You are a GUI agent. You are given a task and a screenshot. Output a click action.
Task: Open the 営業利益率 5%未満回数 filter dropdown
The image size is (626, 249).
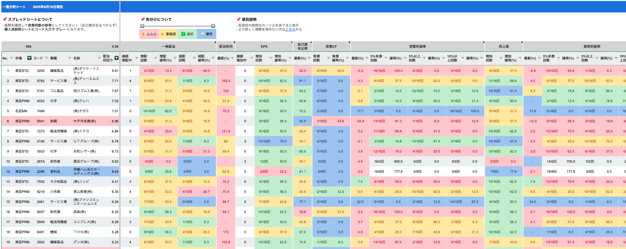coord(386,58)
